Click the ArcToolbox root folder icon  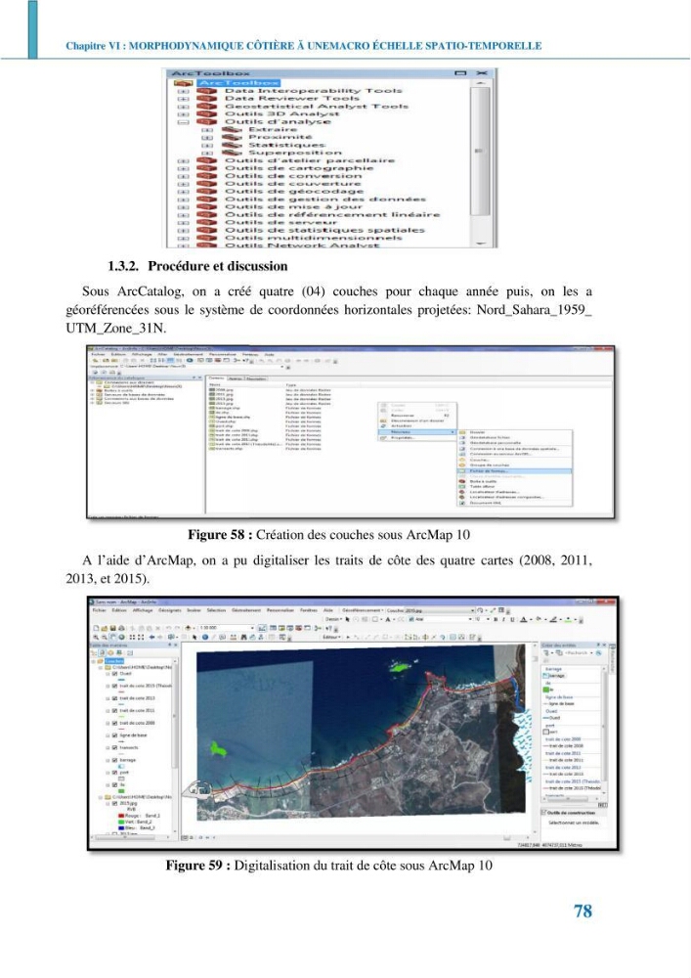pos(183,83)
